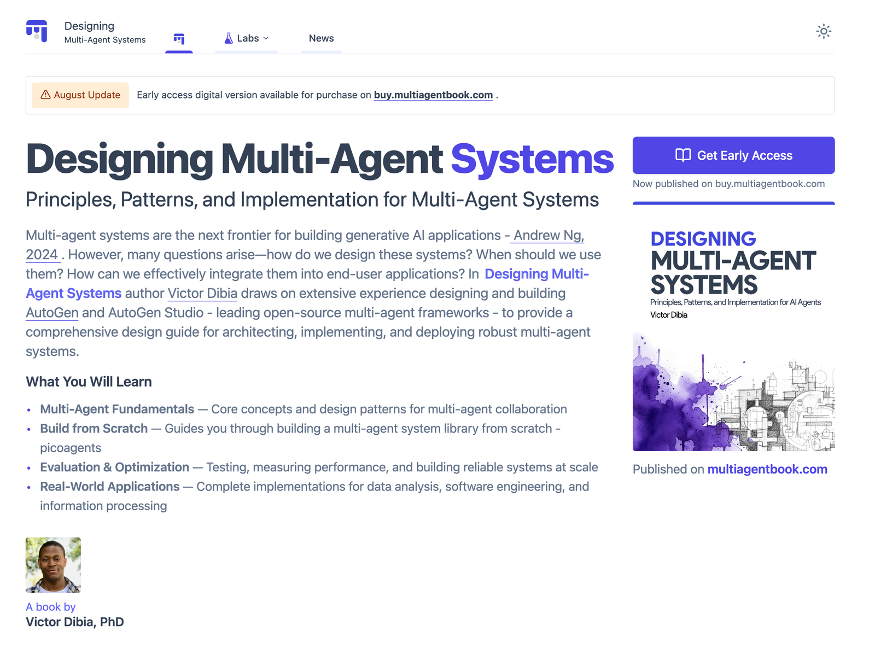This screenshot has height=654, width=875.
Task: Click the Victor Dibia author link in paragraph
Action: (202, 294)
